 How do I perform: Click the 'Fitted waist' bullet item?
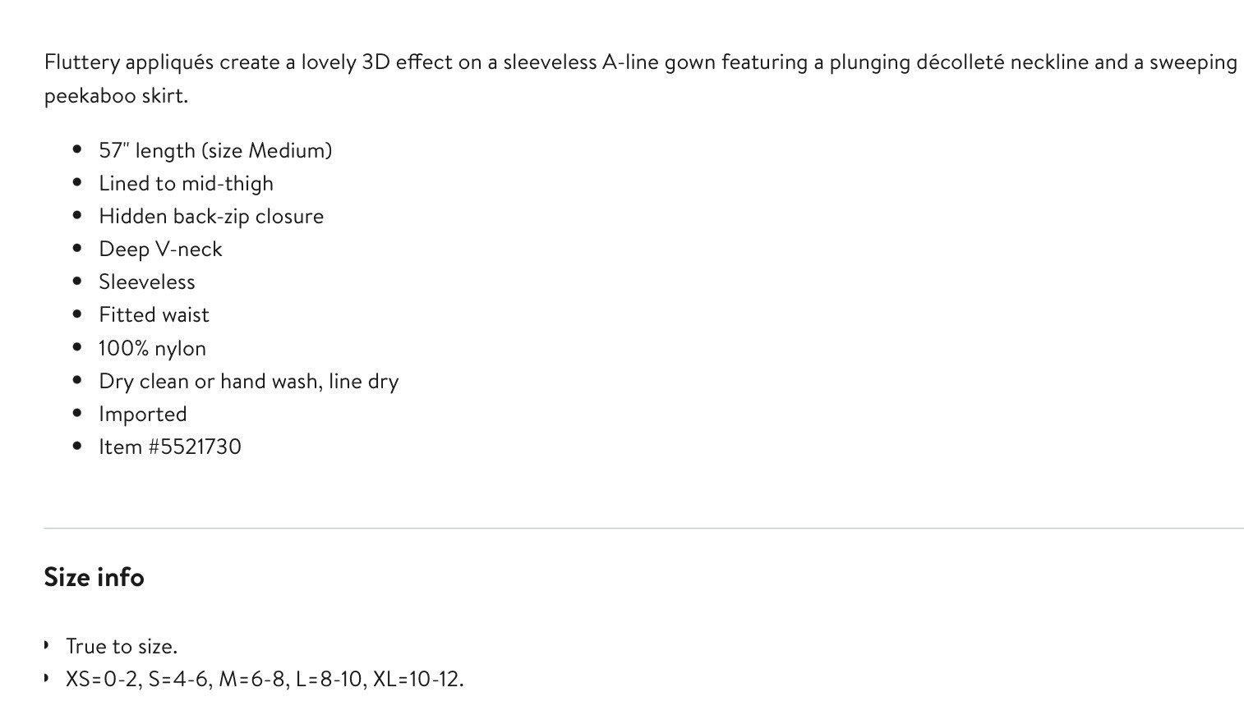coord(154,314)
